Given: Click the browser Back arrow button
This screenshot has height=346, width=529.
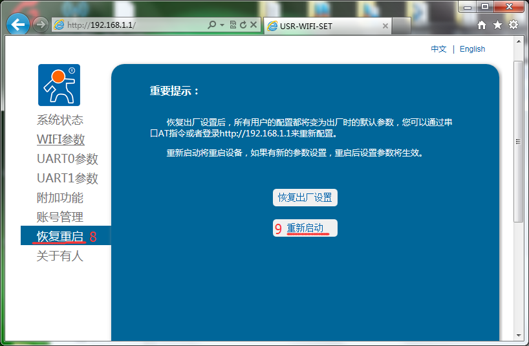Looking at the screenshot, I should (19, 25).
